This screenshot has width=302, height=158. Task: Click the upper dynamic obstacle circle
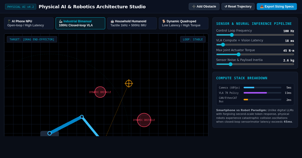pyautogui.click(x=100, y=92)
